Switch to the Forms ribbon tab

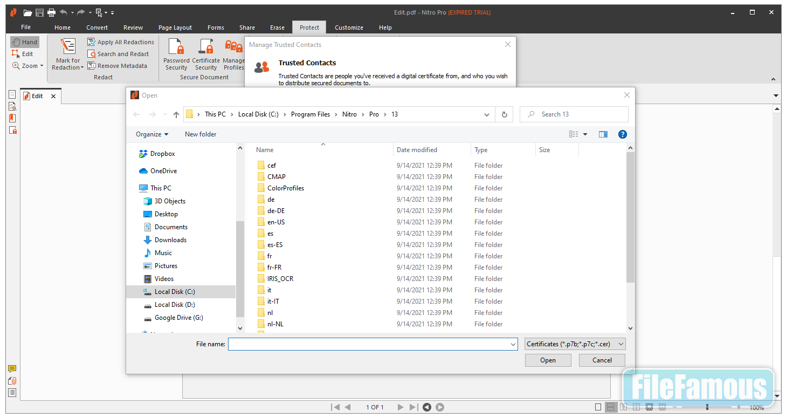pos(216,28)
